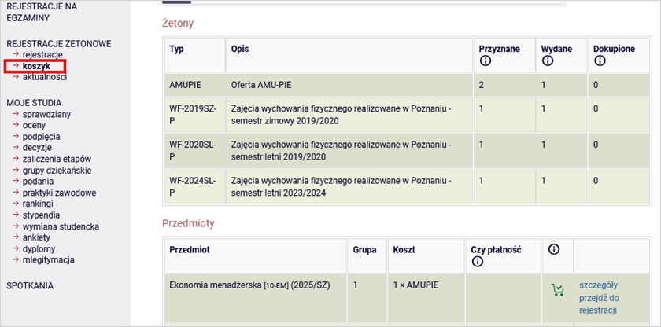Screen dimensions: 661x327
Task: Click the info icon under Wydane
Action: tap(548, 61)
